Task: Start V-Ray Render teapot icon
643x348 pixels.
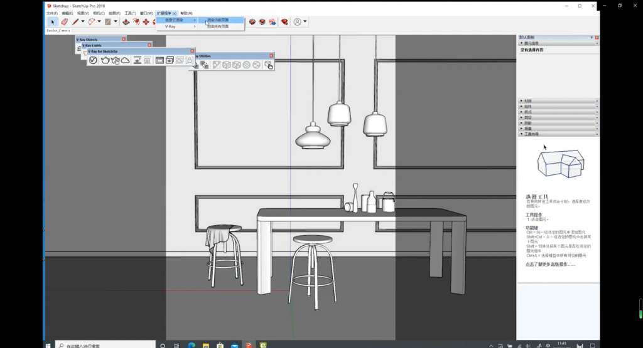Action: (105, 61)
